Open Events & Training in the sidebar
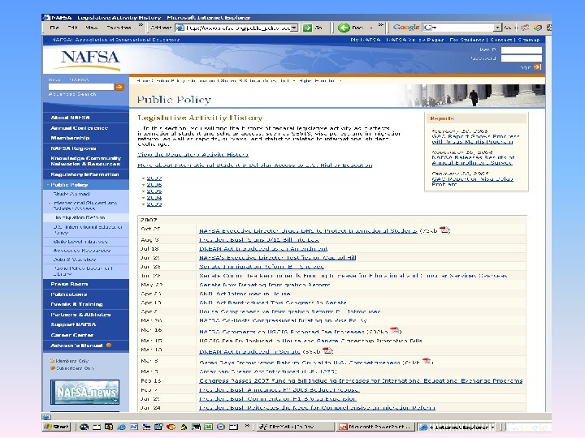Image resolution: width=585 pixels, height=438 pixels. click(x=77, y=304)
